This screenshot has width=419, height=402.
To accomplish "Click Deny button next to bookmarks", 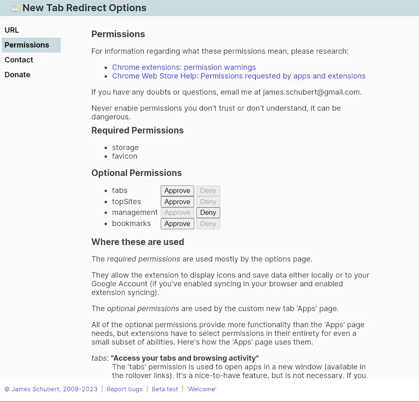I will 208,224.
